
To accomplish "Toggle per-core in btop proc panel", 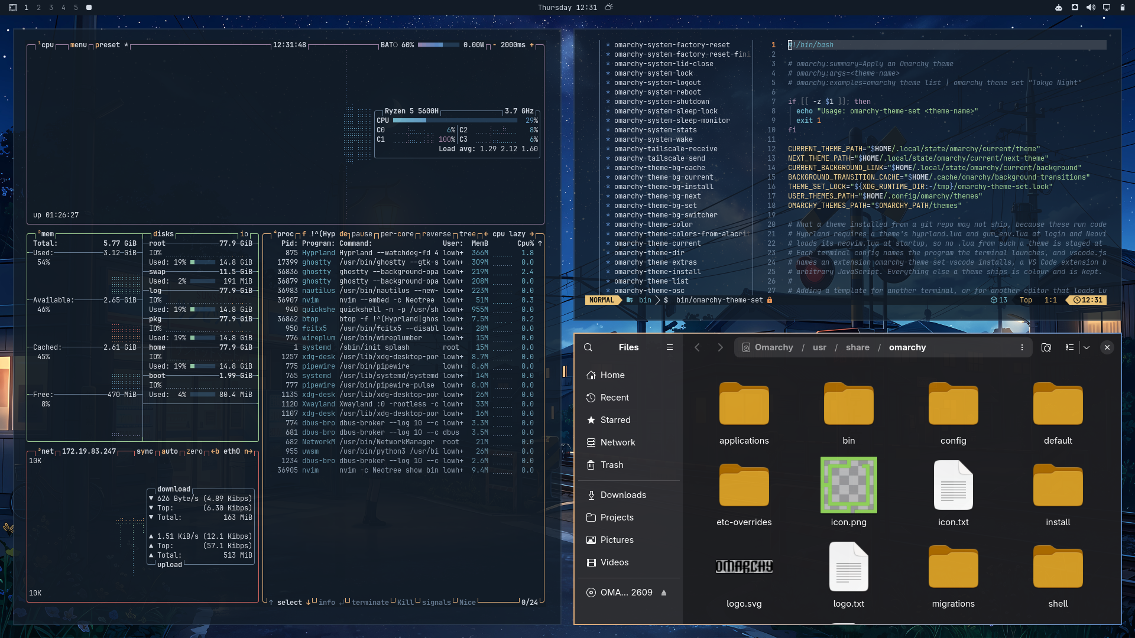I will click(397, 234).
